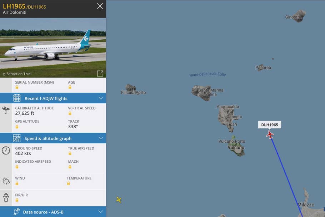Click the locked Vertical Speed padlock
Image resolution: width=325 pixels, height=217 pixels.
(x=70, y=113)
